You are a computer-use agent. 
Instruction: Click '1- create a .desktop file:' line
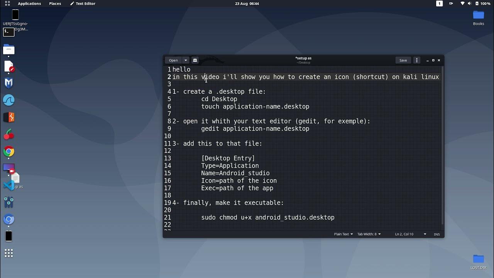click(x=219, y=92)
